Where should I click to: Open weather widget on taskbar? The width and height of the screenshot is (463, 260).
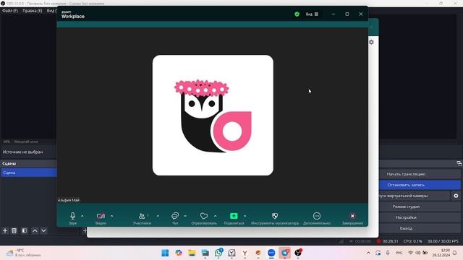click(x=24, y=253)
